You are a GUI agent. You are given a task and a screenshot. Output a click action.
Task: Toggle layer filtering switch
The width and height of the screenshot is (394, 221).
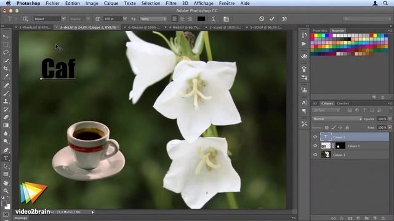click(390, 110)
